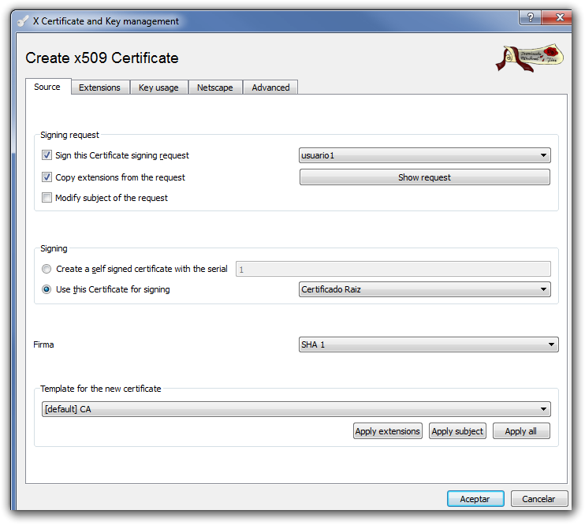Open the SHA 1 Firma dropdown
This screenshot has height=525, width=585.
click(428, 344)
